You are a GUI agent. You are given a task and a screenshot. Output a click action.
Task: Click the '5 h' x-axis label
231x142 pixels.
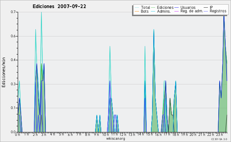pyautogui.click(x=62, y=134)
